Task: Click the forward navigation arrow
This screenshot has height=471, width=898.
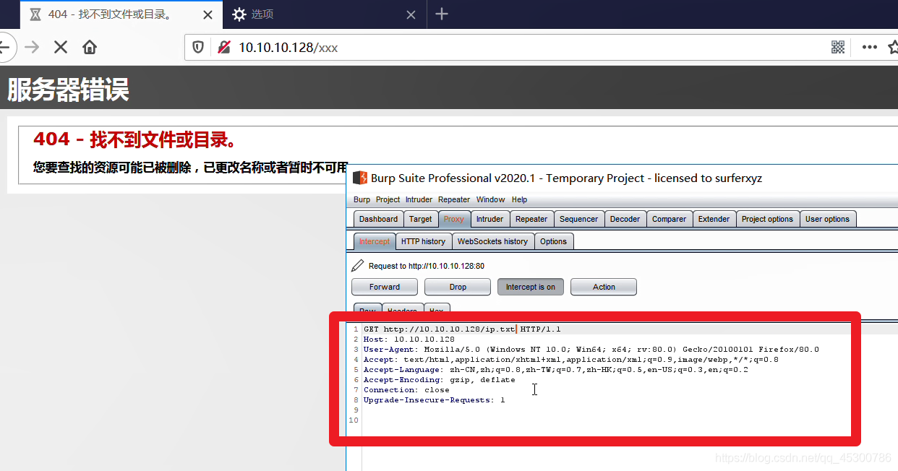Action: tap(32, 48)
